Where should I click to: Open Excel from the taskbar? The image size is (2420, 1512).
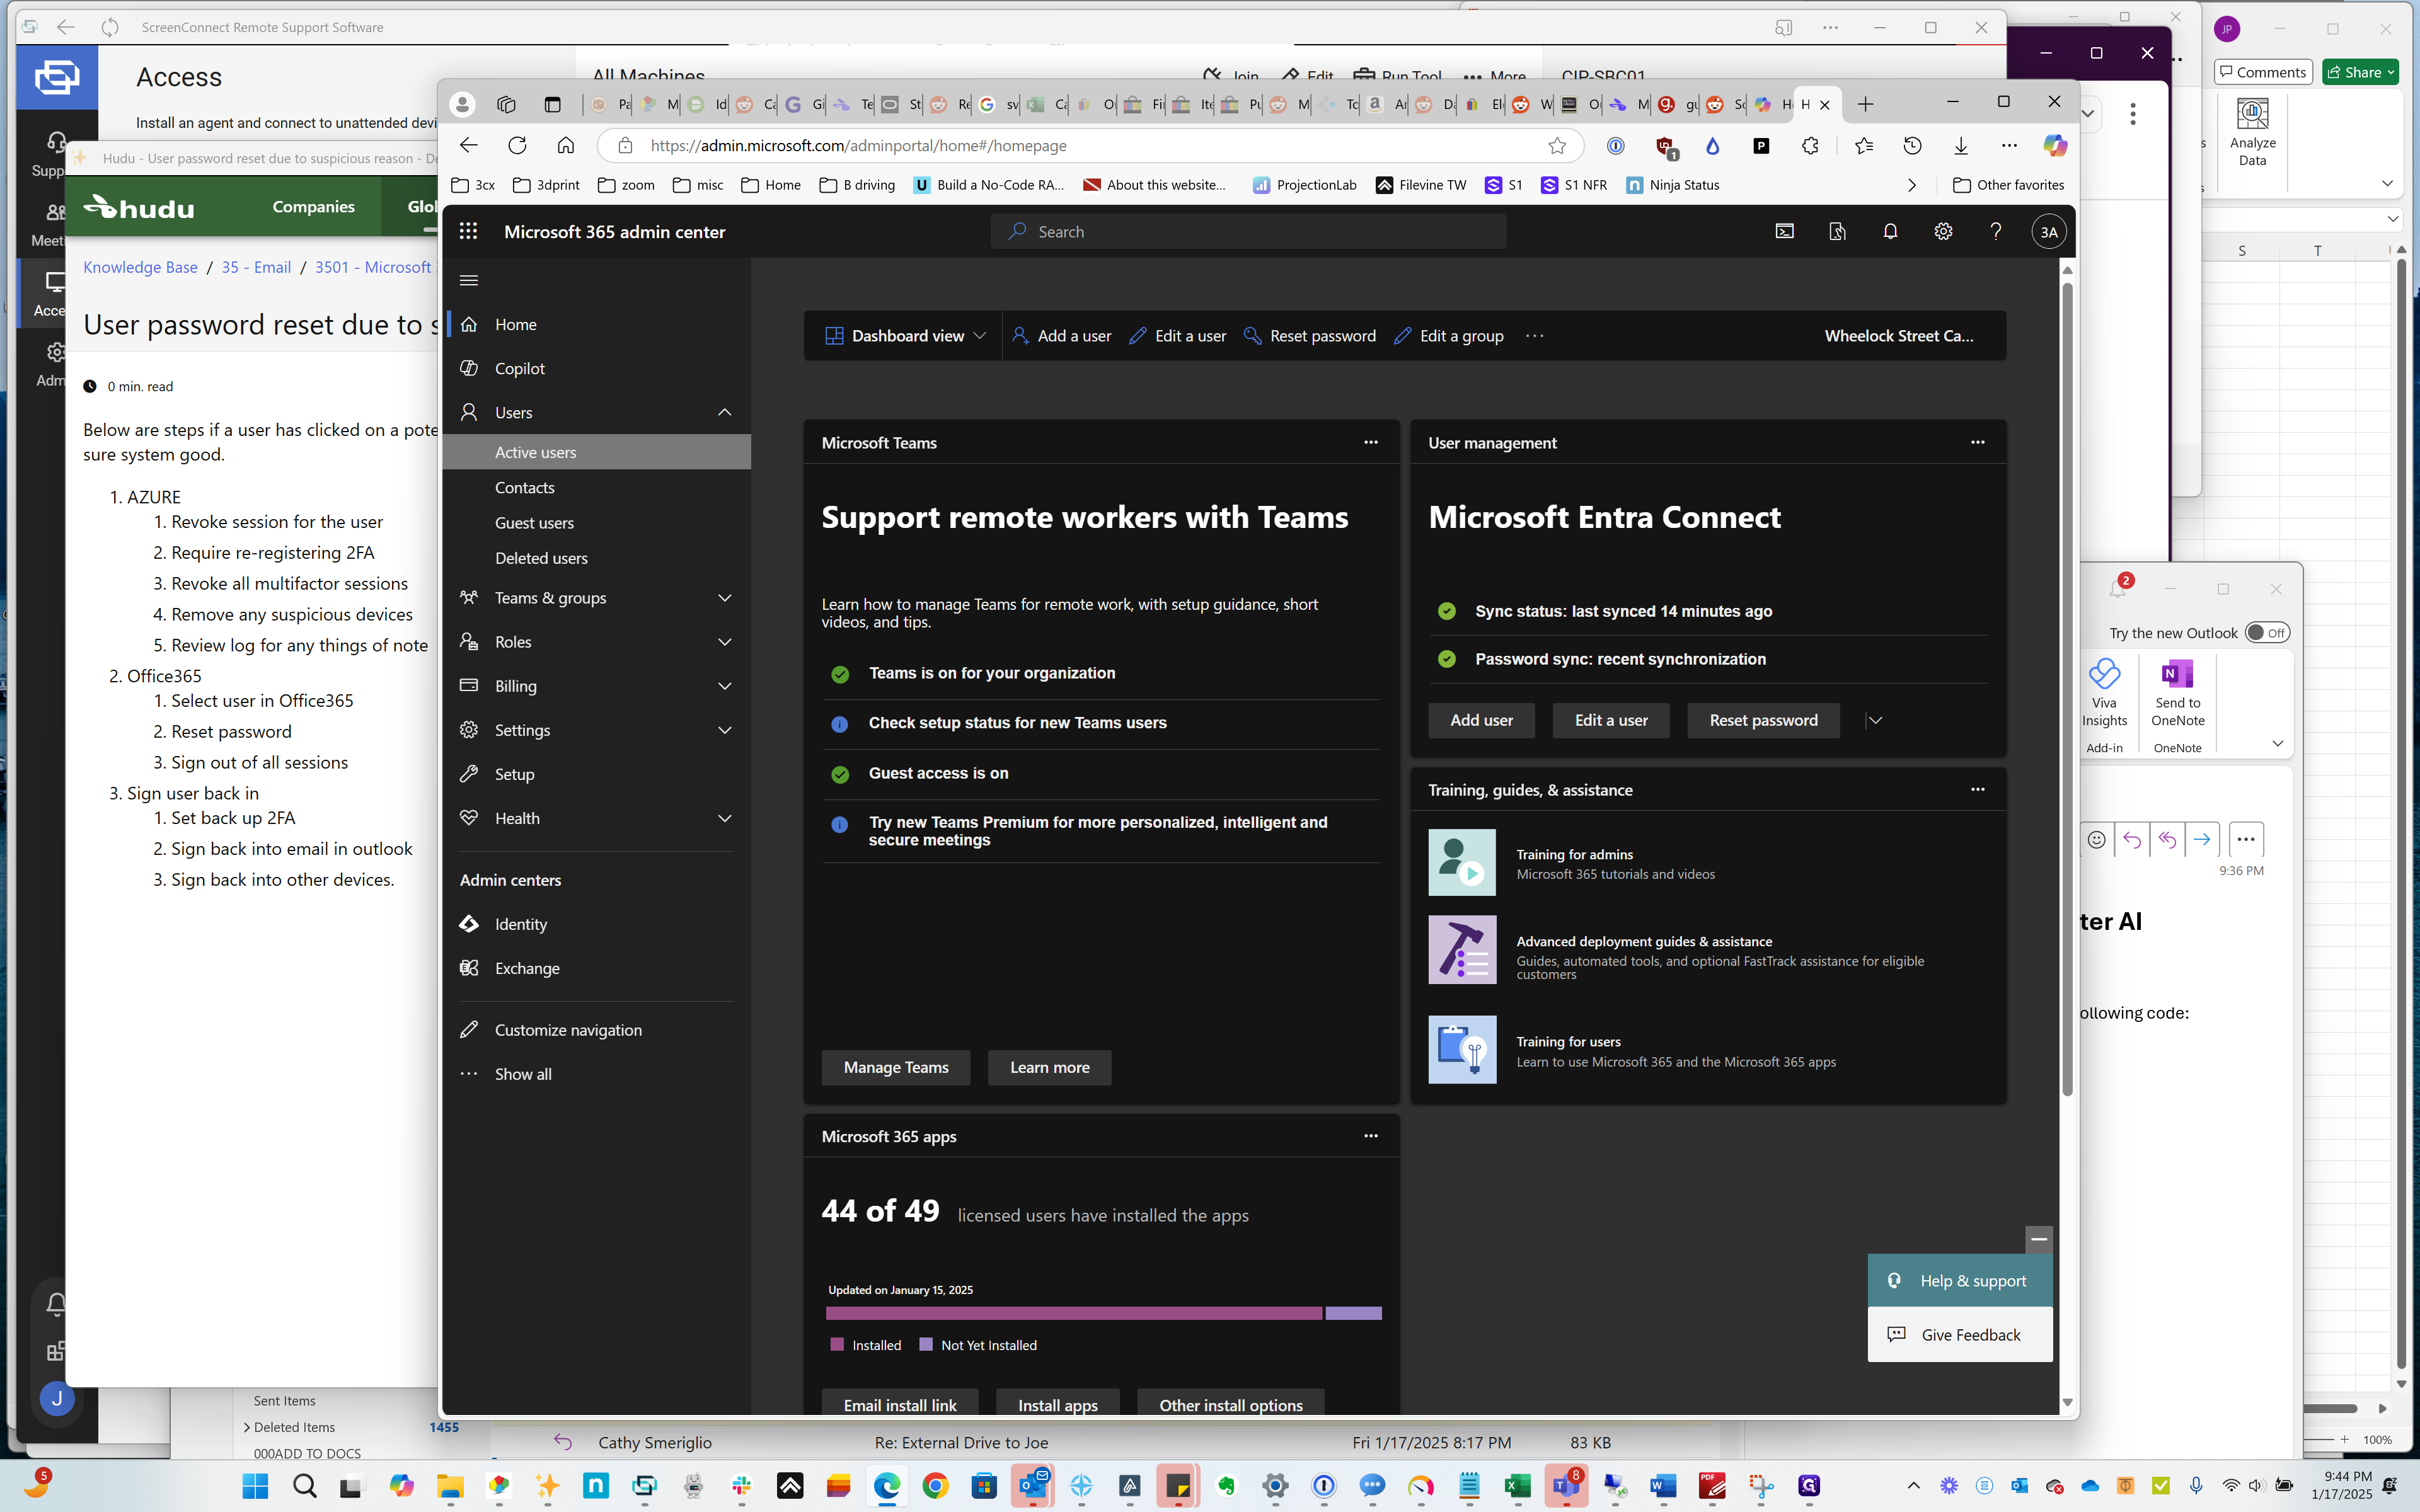tap(1517, 1486)
